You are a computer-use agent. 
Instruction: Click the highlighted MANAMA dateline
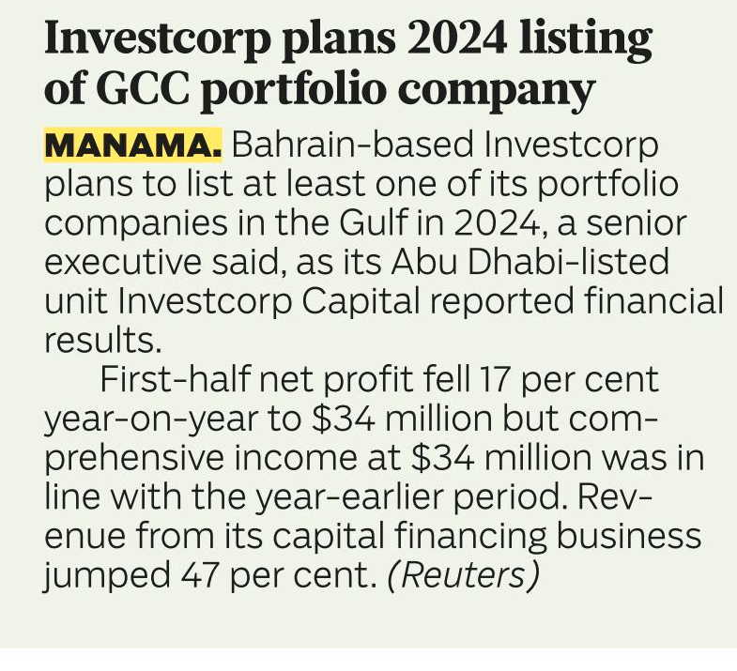click(x=132, y=145)
